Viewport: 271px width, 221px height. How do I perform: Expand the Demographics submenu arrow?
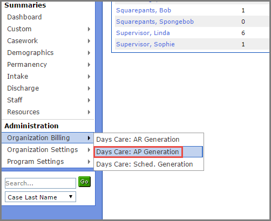tap(89, 53)
